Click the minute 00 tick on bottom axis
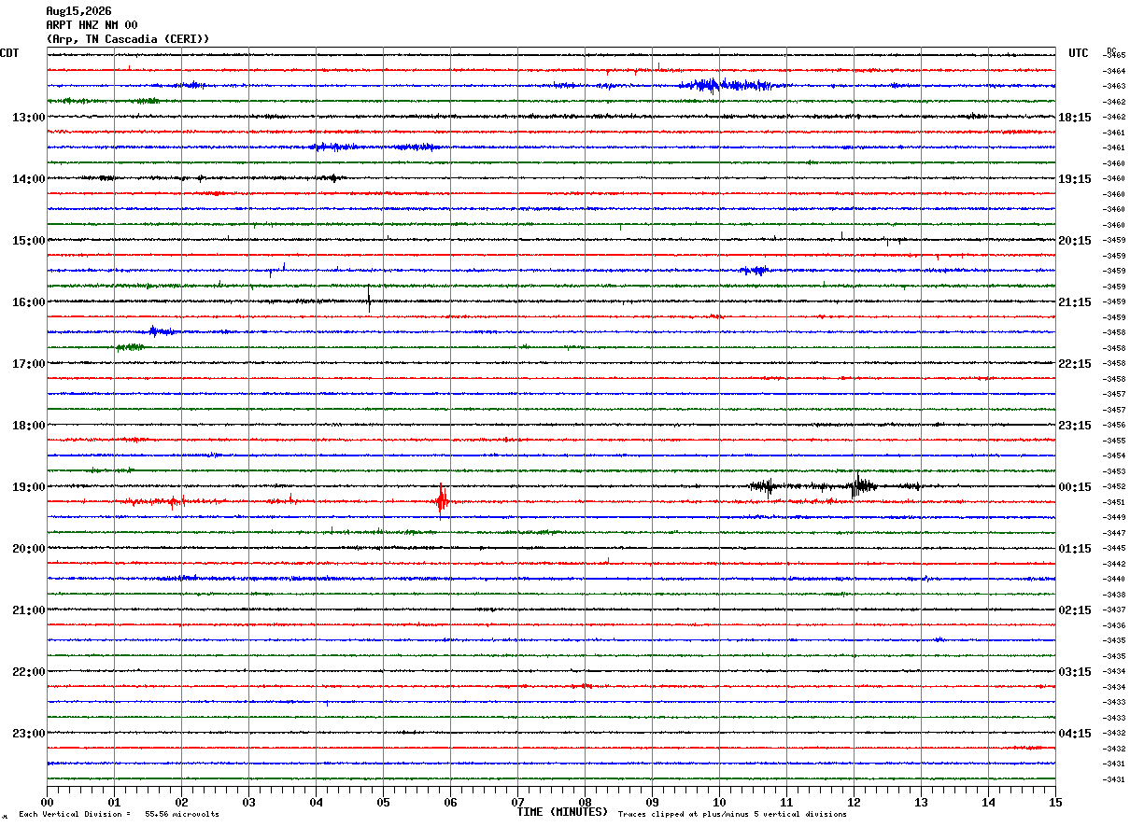 pyautogui.click(x=47, y=802)
